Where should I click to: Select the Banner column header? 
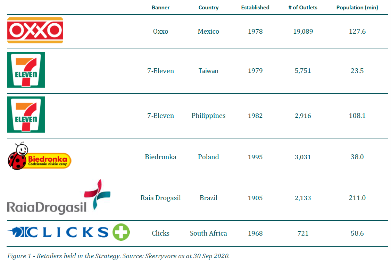coord(160,8)
